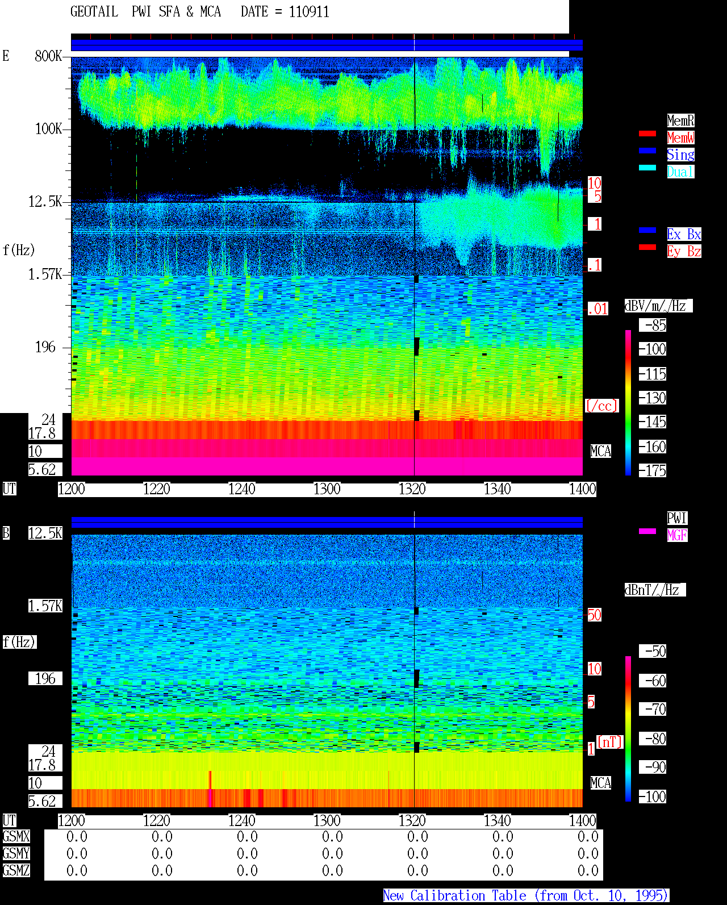Screen dimensions: 727x905
Task: Click the red MemW legend swatch
Action: [x=647, y=134]
